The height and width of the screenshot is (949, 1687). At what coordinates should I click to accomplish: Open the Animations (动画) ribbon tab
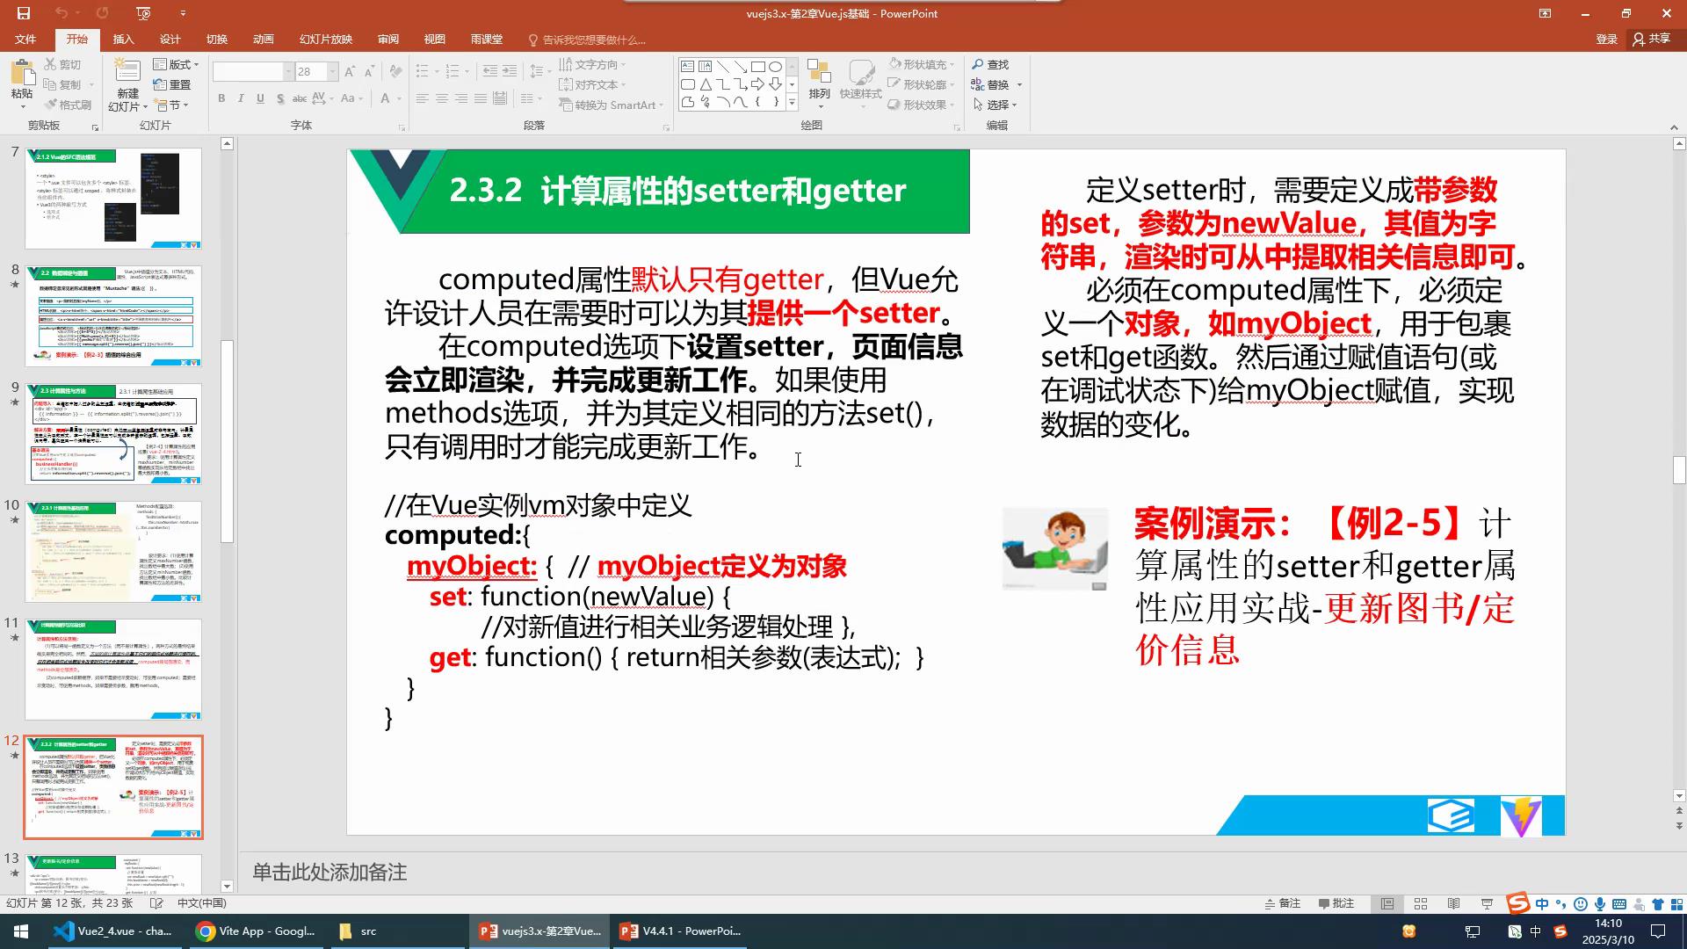(263, 40)
